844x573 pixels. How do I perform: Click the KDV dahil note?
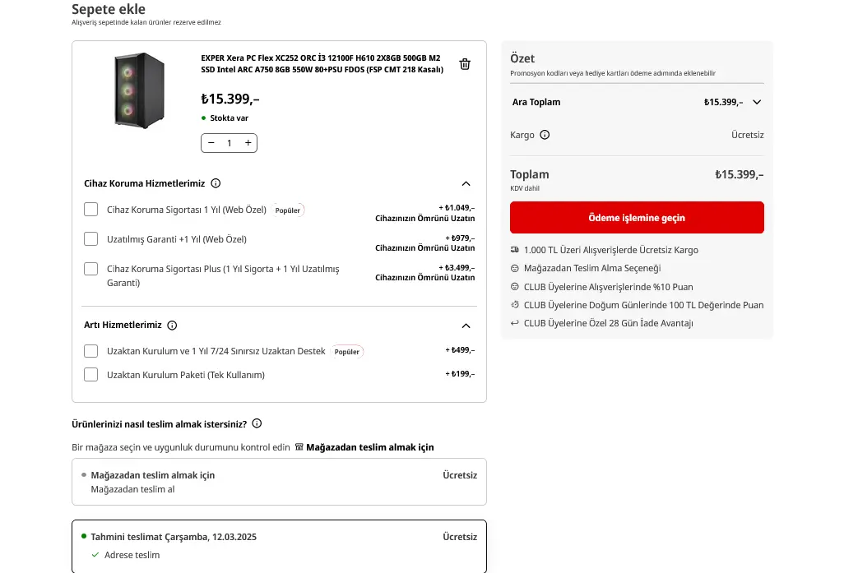525,188
